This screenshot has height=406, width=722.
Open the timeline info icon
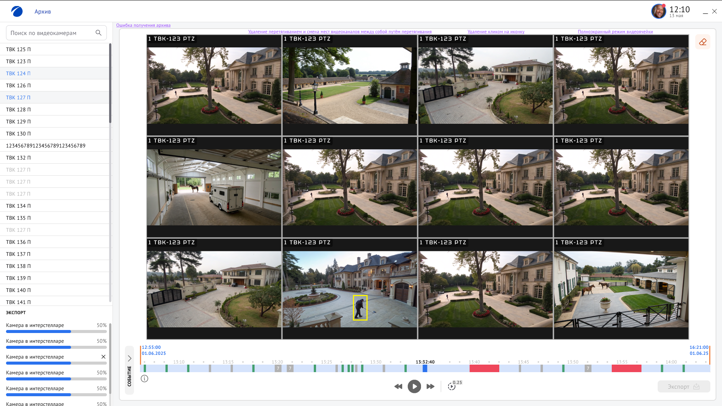(x=144, y=379)
